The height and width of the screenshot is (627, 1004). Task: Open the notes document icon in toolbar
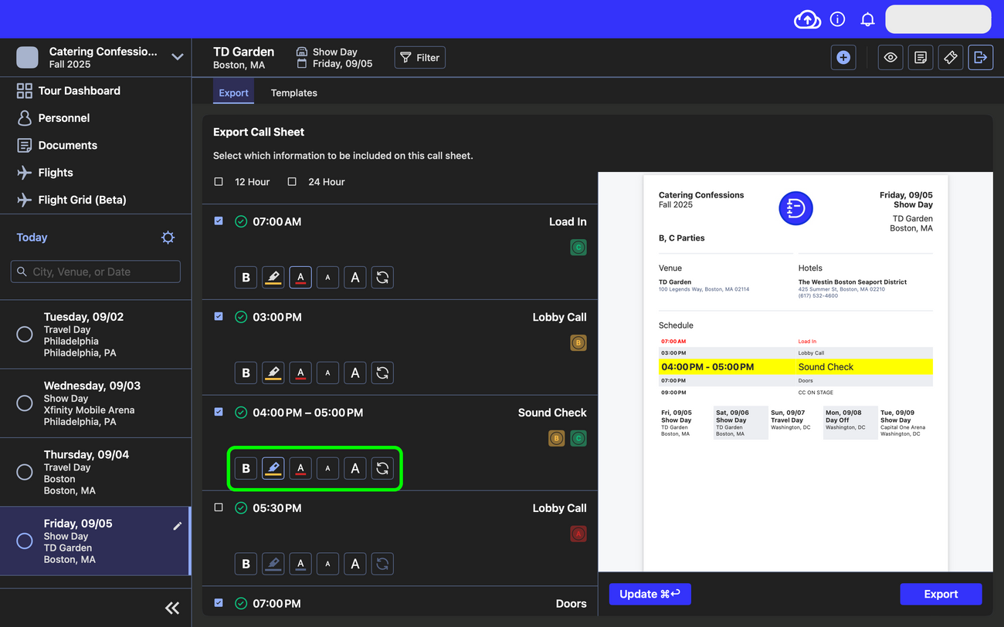(921, 58)
